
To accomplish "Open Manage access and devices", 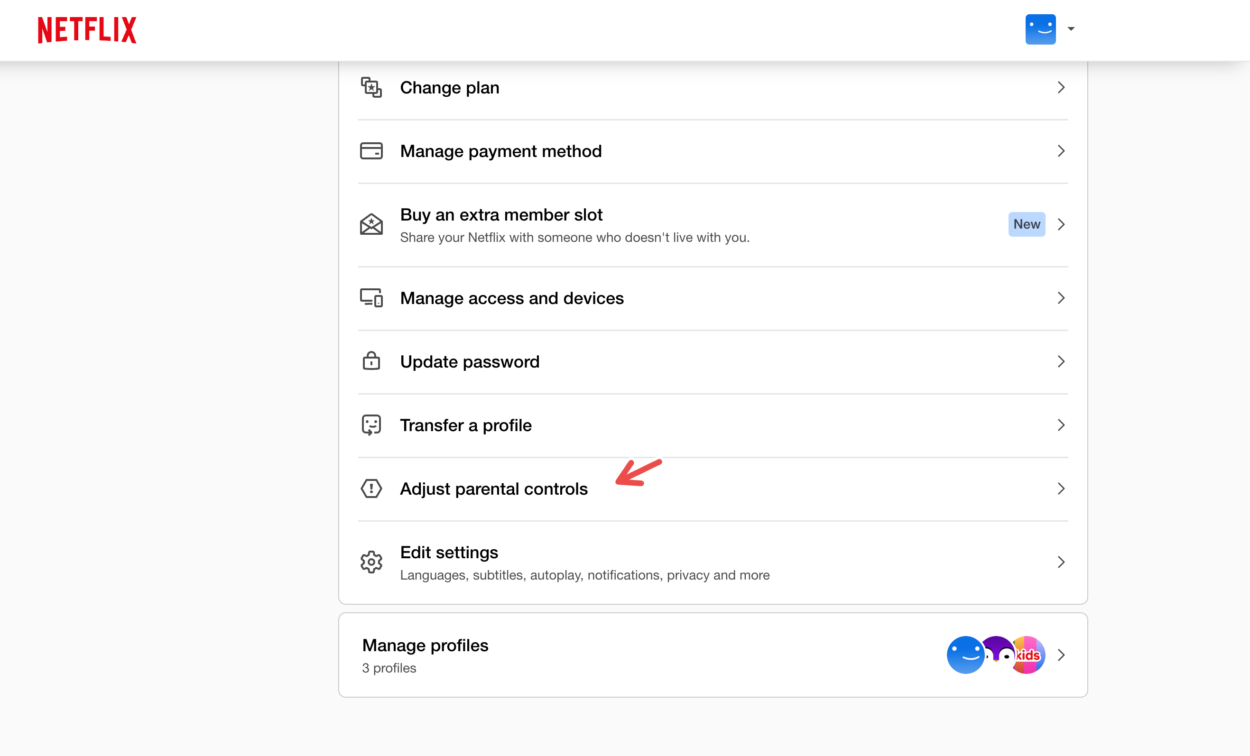I will (713, 298).
